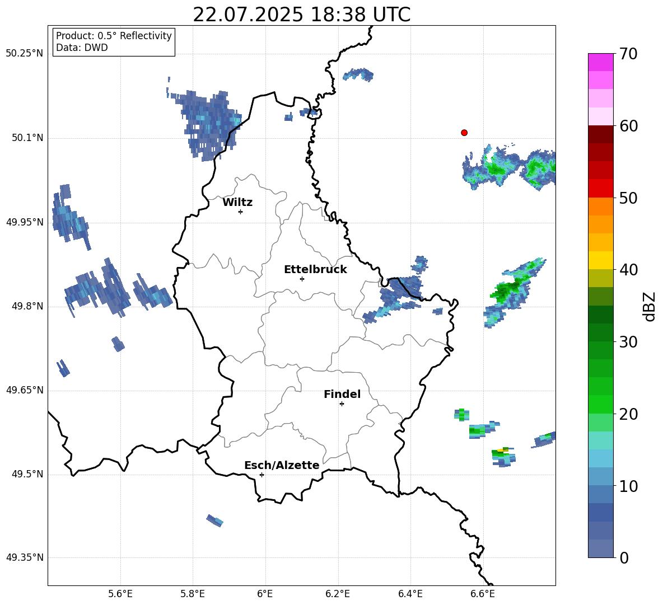The height and width of the screenshot is (605, 663).
Task: Click the '60' value on the colorbar
Action: tap(628, 126)
